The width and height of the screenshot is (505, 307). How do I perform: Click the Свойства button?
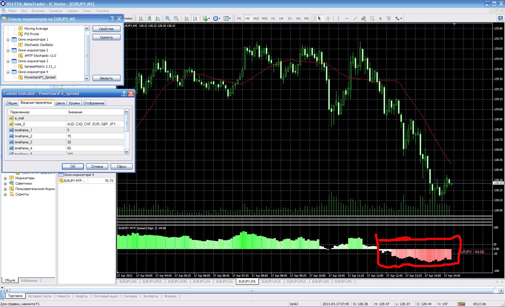106,29
